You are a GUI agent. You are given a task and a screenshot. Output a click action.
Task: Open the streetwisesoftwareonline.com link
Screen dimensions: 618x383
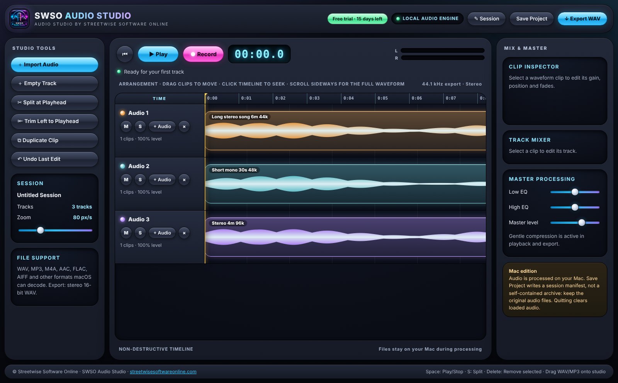(163, 372)
